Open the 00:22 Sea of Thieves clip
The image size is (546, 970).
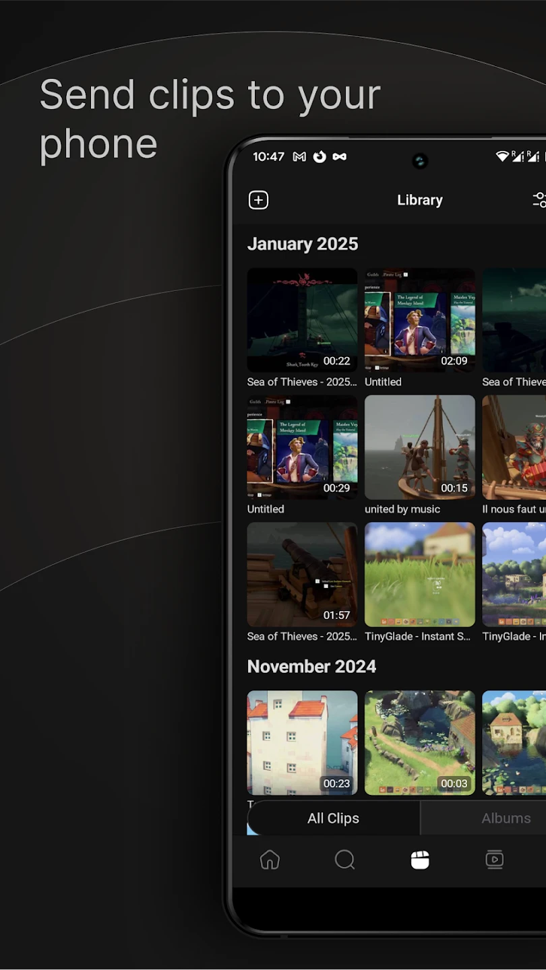302,320
